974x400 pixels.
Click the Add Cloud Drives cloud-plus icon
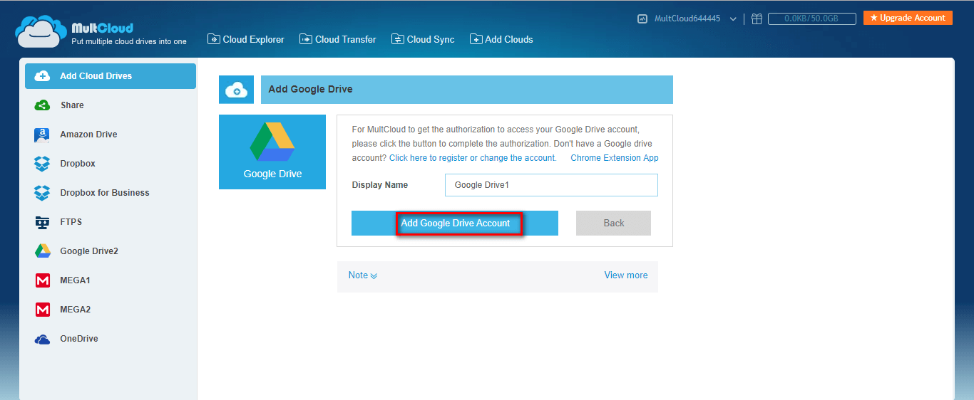(42, 76)
